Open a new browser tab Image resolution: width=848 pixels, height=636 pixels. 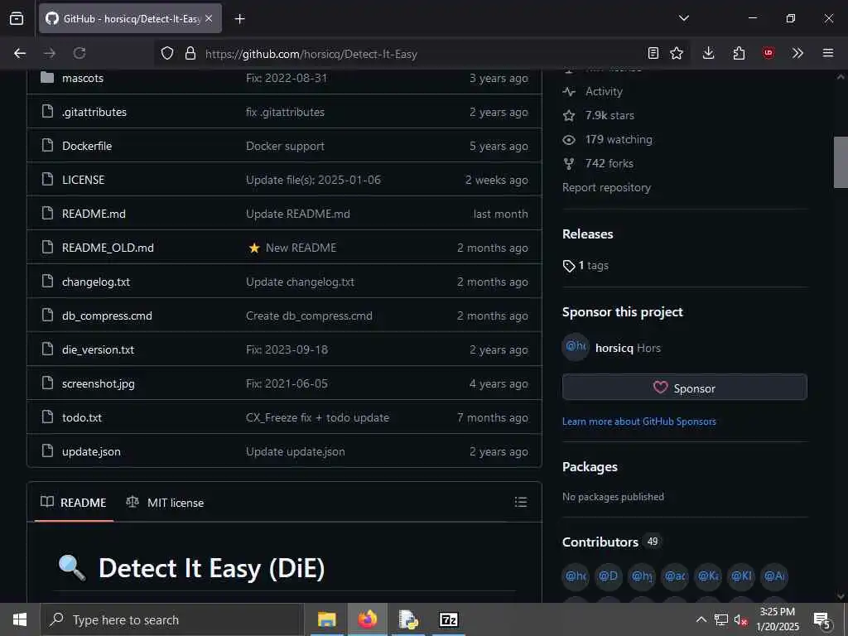(x=239, y=19)
